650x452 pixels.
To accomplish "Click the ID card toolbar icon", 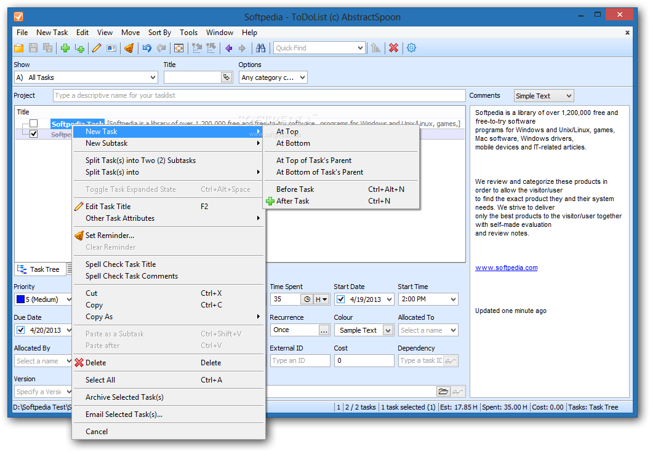I will [111, 48].
